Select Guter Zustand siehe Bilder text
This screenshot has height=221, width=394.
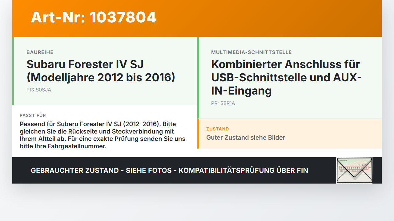pos(246,138)
